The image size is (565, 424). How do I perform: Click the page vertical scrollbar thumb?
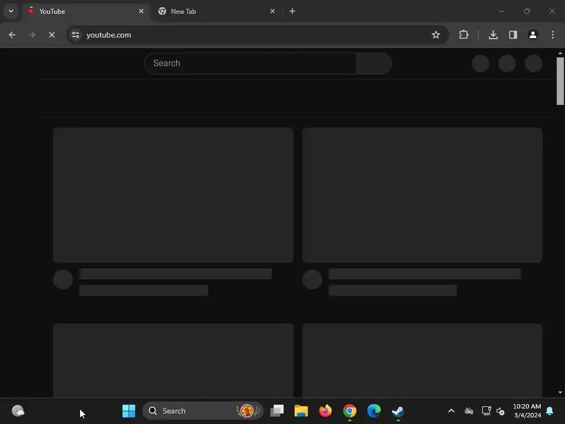pyautogui.click(x=560, y=81)
